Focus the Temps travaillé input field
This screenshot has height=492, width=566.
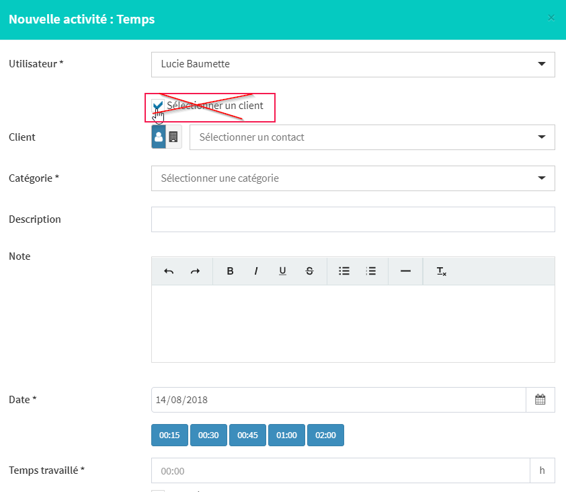coord(341,470)
